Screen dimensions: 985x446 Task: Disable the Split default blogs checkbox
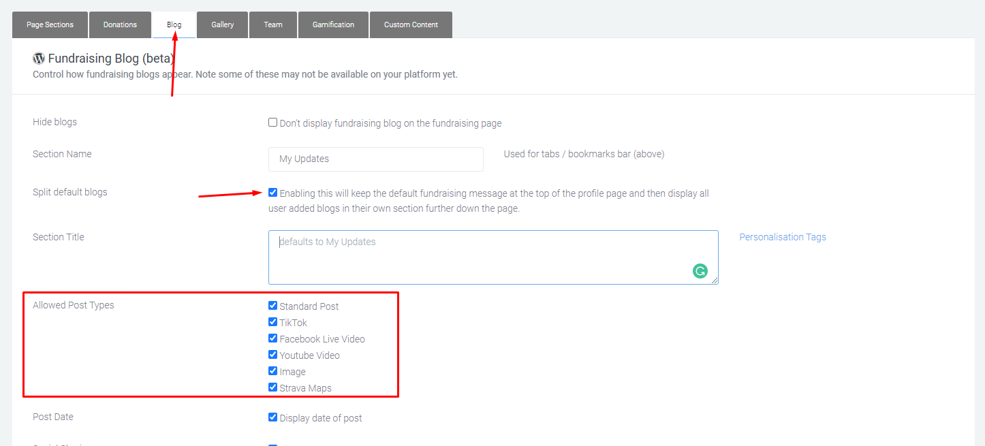point(272,193)
